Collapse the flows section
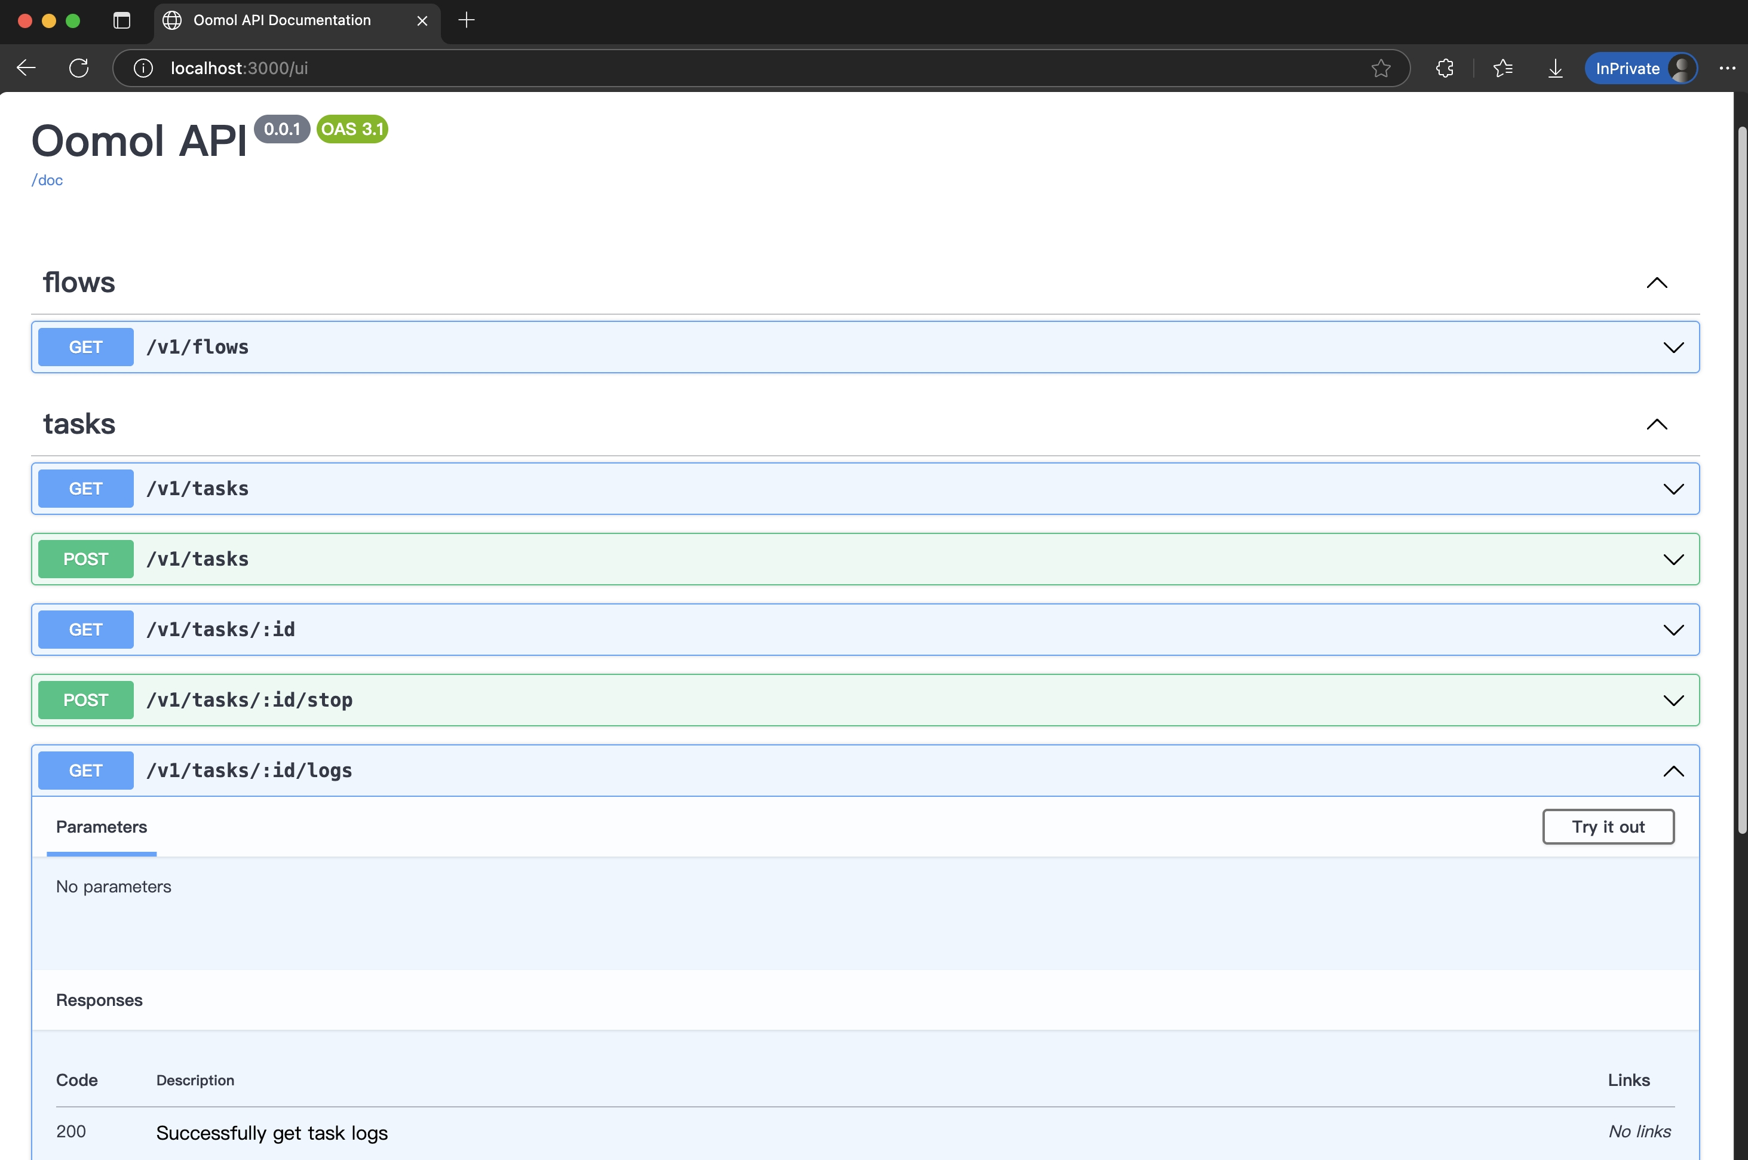The image size is (1748, 1160). click(x=1656, y=283)
